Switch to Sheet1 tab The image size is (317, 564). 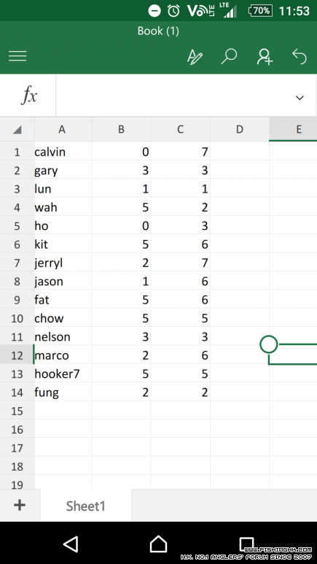[86, 506]
